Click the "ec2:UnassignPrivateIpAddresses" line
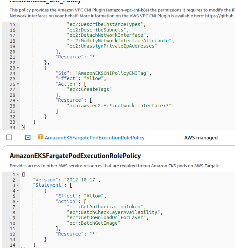 [x=112, y=46]
